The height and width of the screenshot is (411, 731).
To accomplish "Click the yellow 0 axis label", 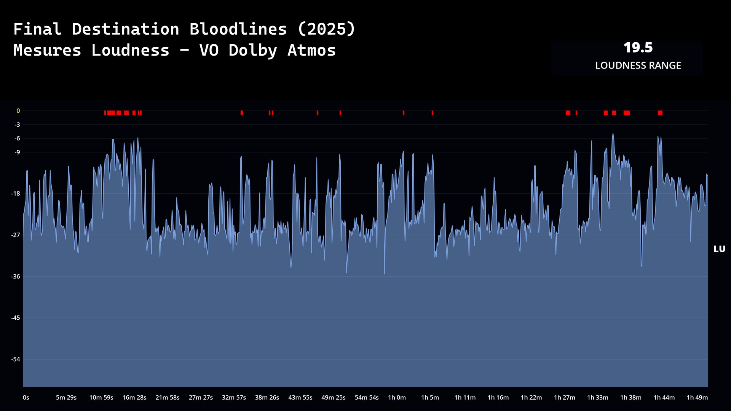I will point(18,111).
